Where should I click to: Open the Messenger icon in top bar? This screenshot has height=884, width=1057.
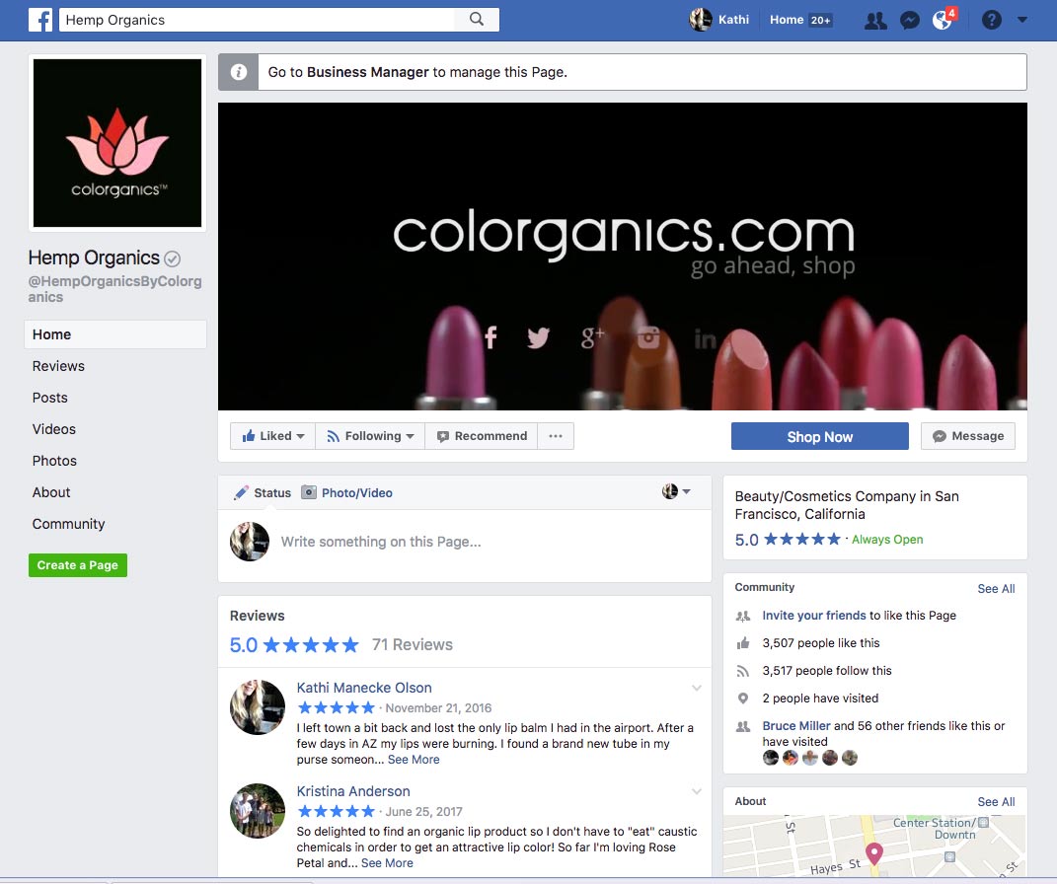[x=909, y=20]
